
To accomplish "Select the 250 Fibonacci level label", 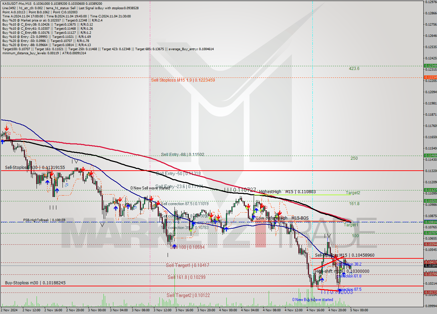I will click(x=354, y=158).
